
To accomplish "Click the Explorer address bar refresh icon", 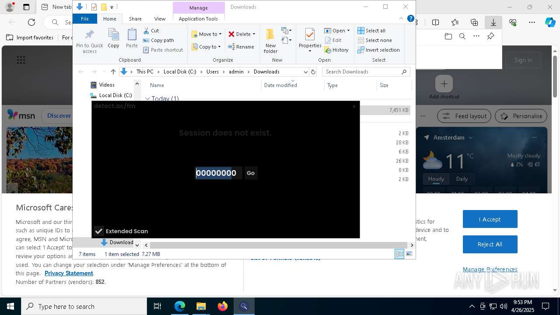I will [x=313, y=72].
